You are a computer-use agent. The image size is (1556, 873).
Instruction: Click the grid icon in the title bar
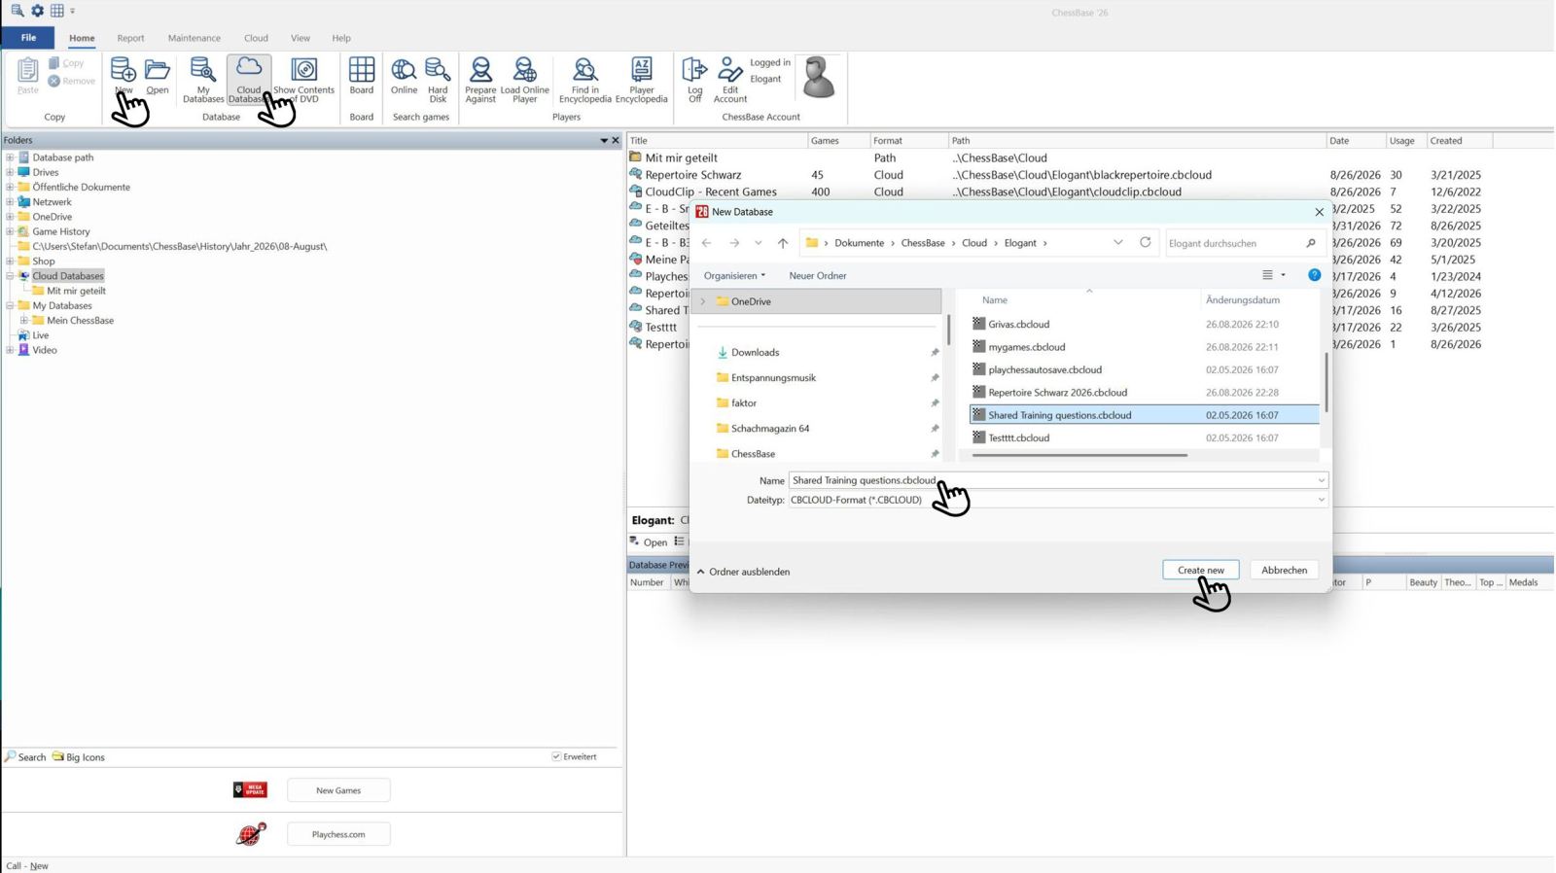point(57,11)
